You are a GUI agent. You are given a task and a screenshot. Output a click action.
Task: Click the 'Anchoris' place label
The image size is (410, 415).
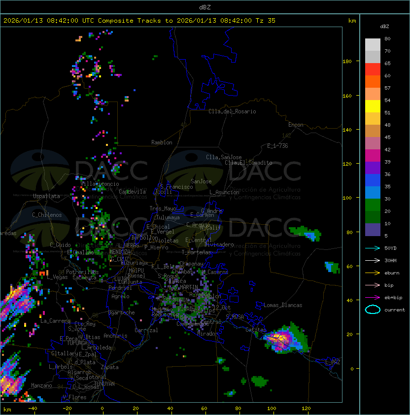(x=115, y=336)
